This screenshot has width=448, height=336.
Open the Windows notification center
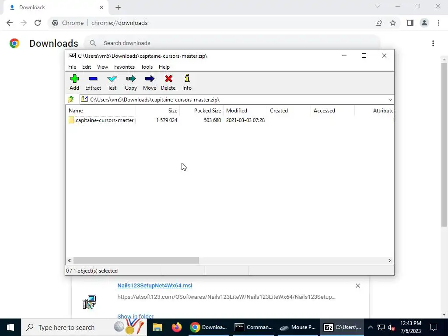[434, 327]
